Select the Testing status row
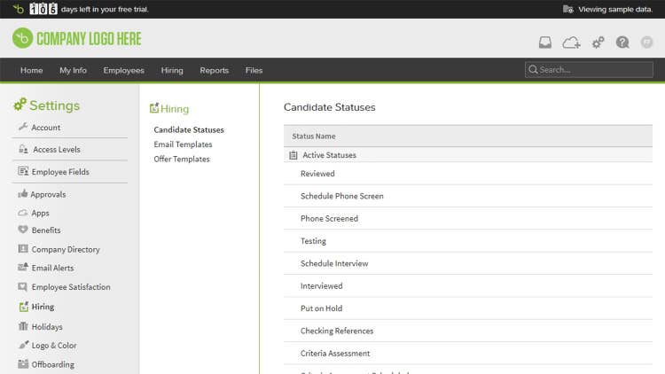Viewport: 665px width, 374px height. [468, 241]
